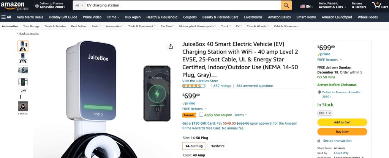Click the orange search magnifier button

point(286,6)
